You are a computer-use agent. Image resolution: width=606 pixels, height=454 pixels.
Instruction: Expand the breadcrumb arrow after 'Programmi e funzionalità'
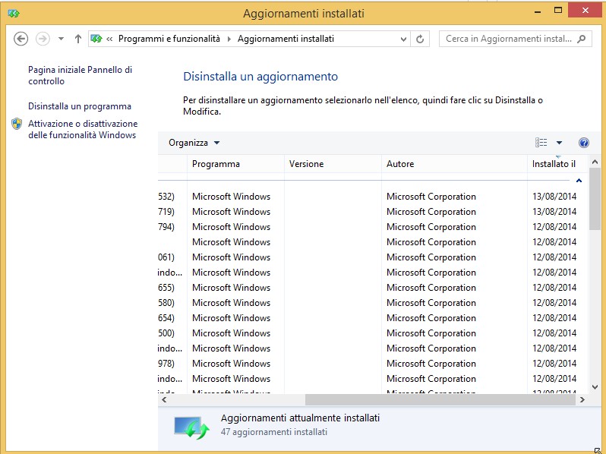(229, 39)
